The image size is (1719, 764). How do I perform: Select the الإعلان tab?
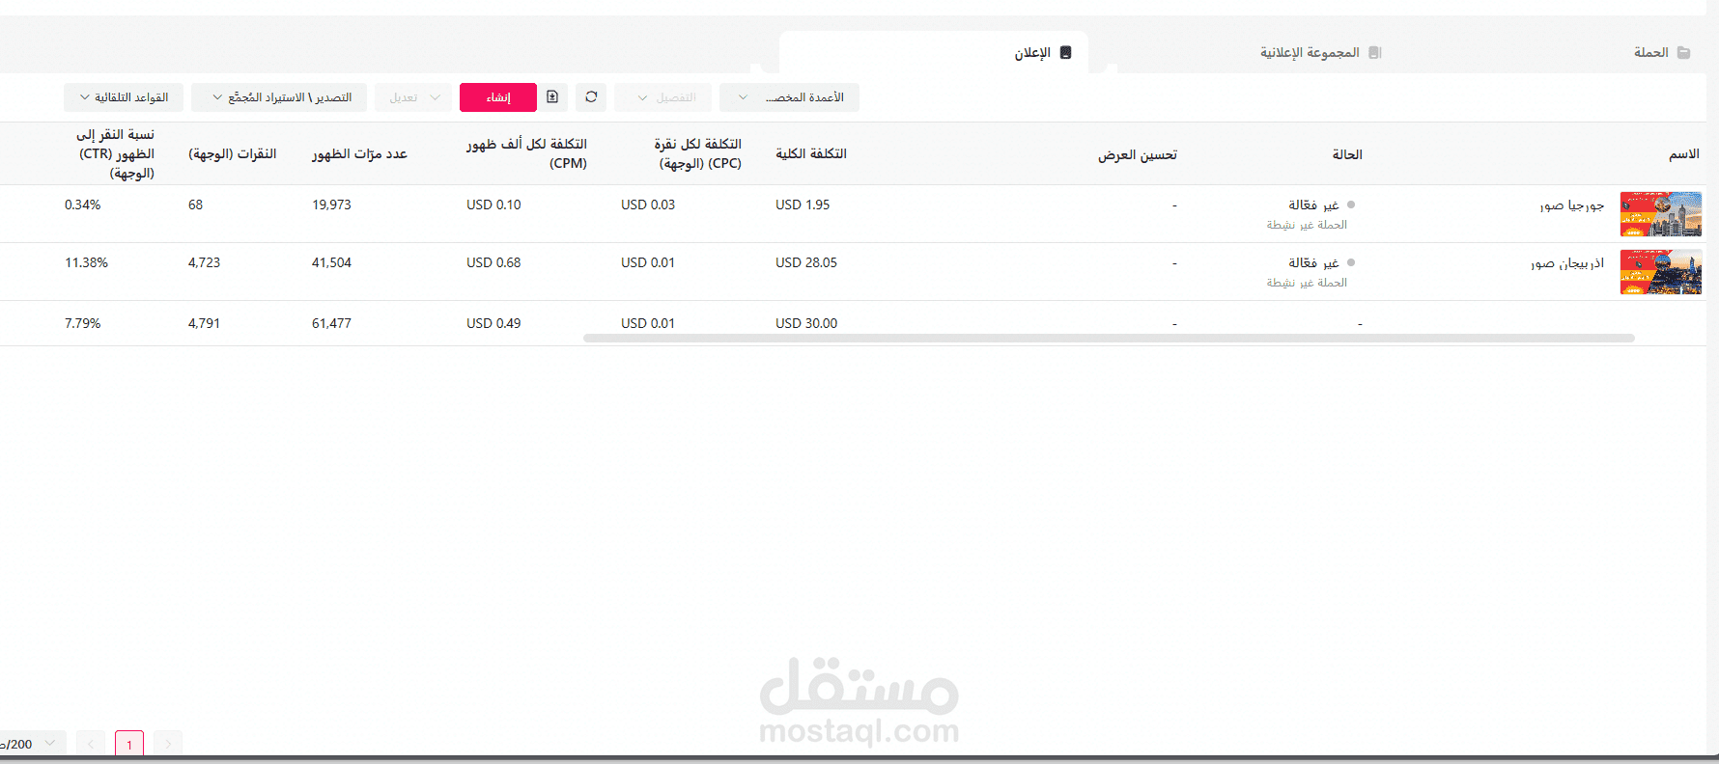(x=1043, y=52)
